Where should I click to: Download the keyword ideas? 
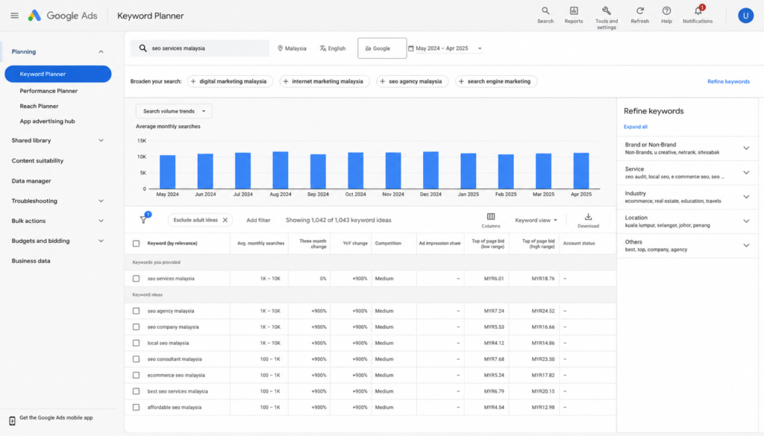pyautogui.click(x=588, y=220)
